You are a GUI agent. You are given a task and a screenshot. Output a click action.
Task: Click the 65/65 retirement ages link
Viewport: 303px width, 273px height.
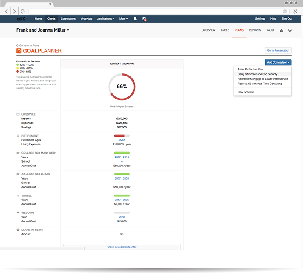(122, 140)
